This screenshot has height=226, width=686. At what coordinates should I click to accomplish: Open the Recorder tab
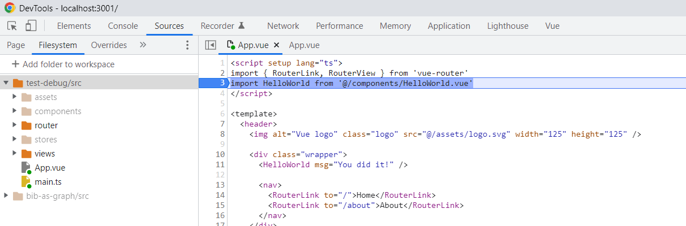[x=217, y=26]
